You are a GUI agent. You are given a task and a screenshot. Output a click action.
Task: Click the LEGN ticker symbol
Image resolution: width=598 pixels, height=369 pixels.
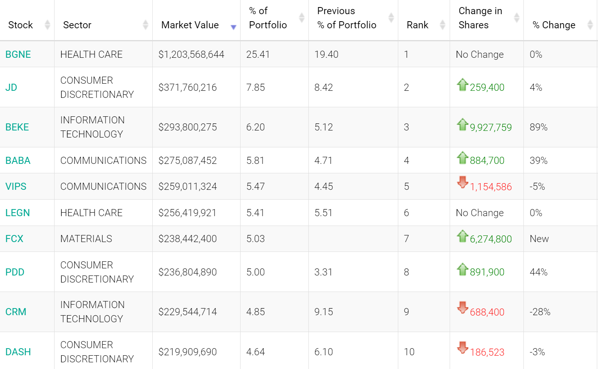pos(18,213)
